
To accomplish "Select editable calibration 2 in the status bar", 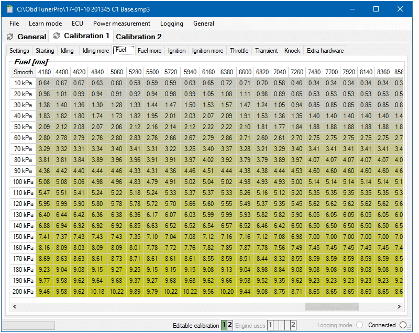I will click(x=230, y=325).
